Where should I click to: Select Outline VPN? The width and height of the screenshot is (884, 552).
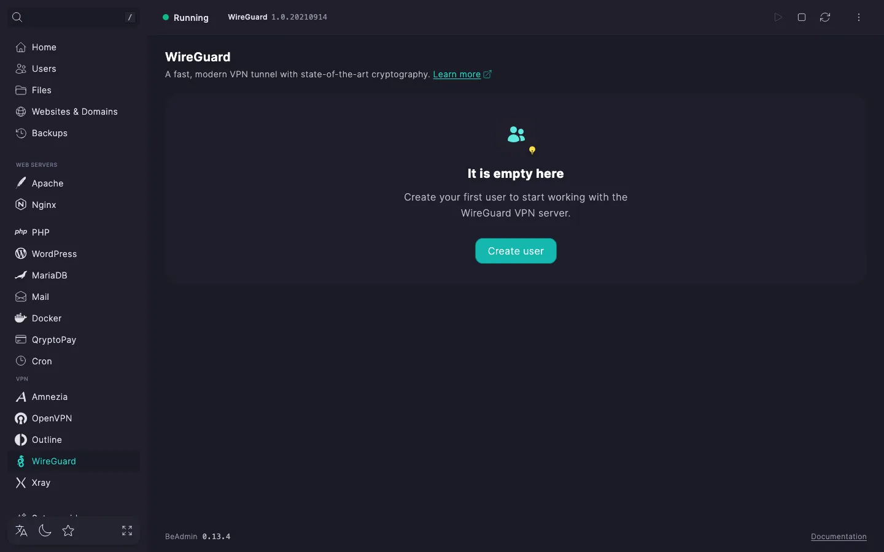pos(74,440)
